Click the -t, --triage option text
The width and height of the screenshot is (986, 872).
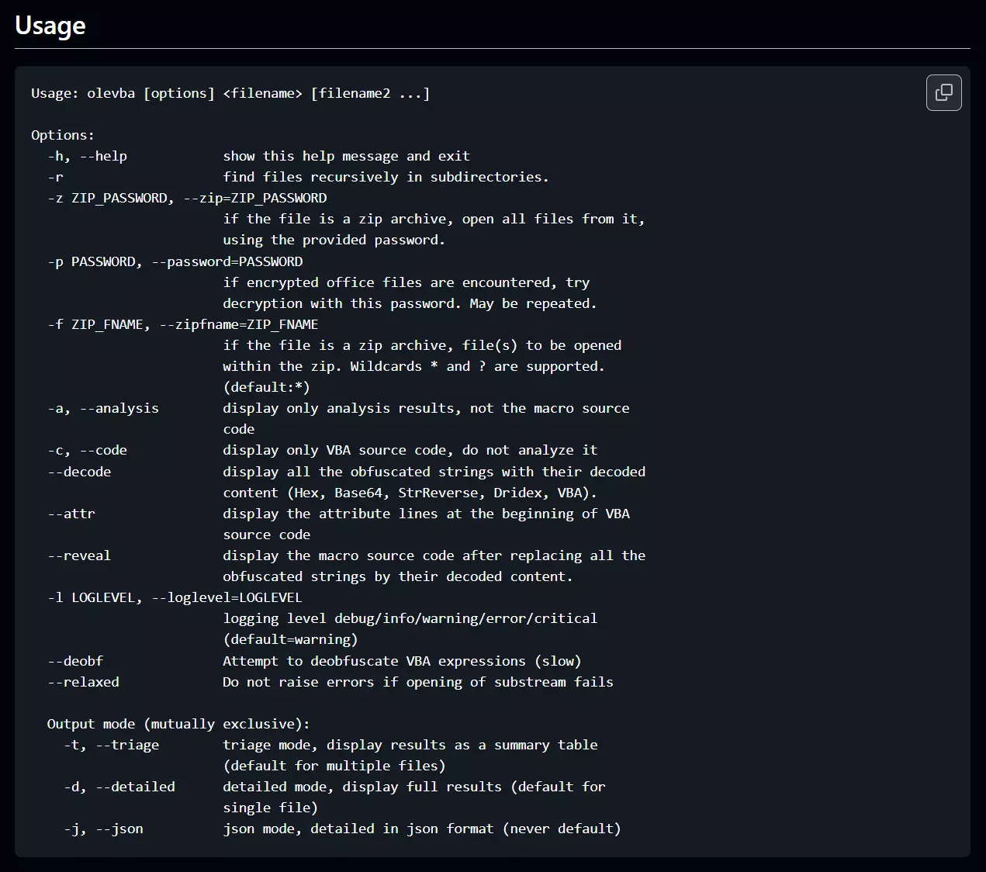coord(111,745)
